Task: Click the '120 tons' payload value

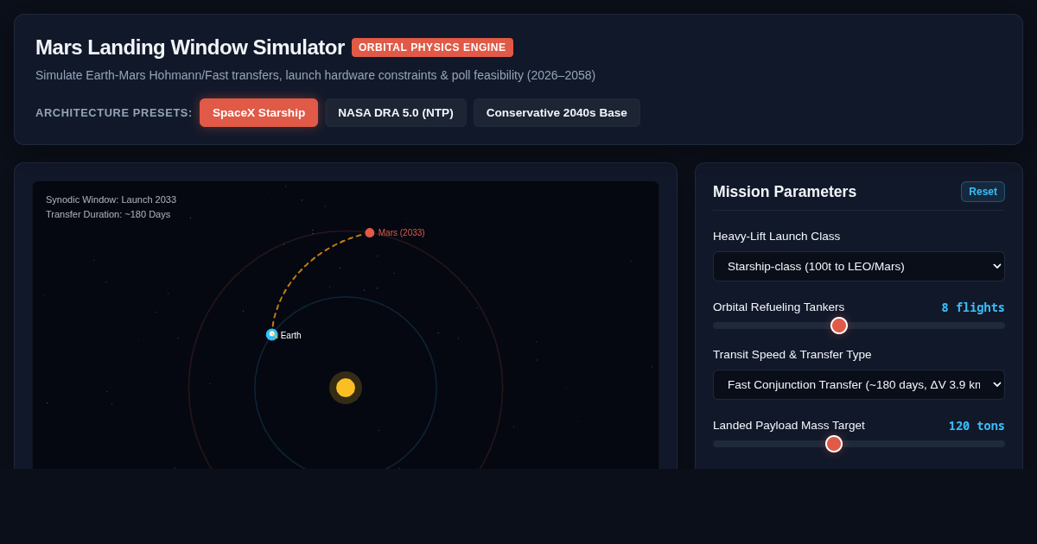Action: (977, 426)
